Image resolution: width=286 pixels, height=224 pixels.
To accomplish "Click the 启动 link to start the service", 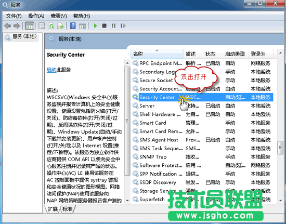I will (51, 70).
